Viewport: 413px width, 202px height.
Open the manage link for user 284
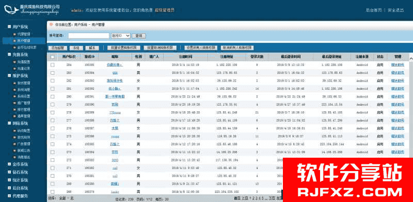(398, 65)
